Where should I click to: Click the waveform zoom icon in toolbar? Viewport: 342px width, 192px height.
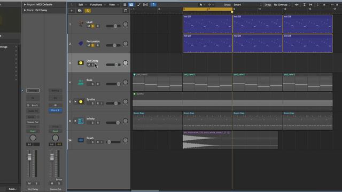(x=297, y=5)
